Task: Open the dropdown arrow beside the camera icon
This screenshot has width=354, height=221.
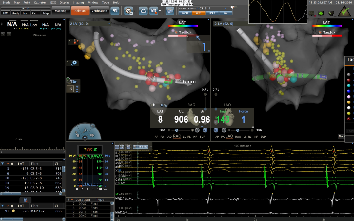Action: [159, 11]
